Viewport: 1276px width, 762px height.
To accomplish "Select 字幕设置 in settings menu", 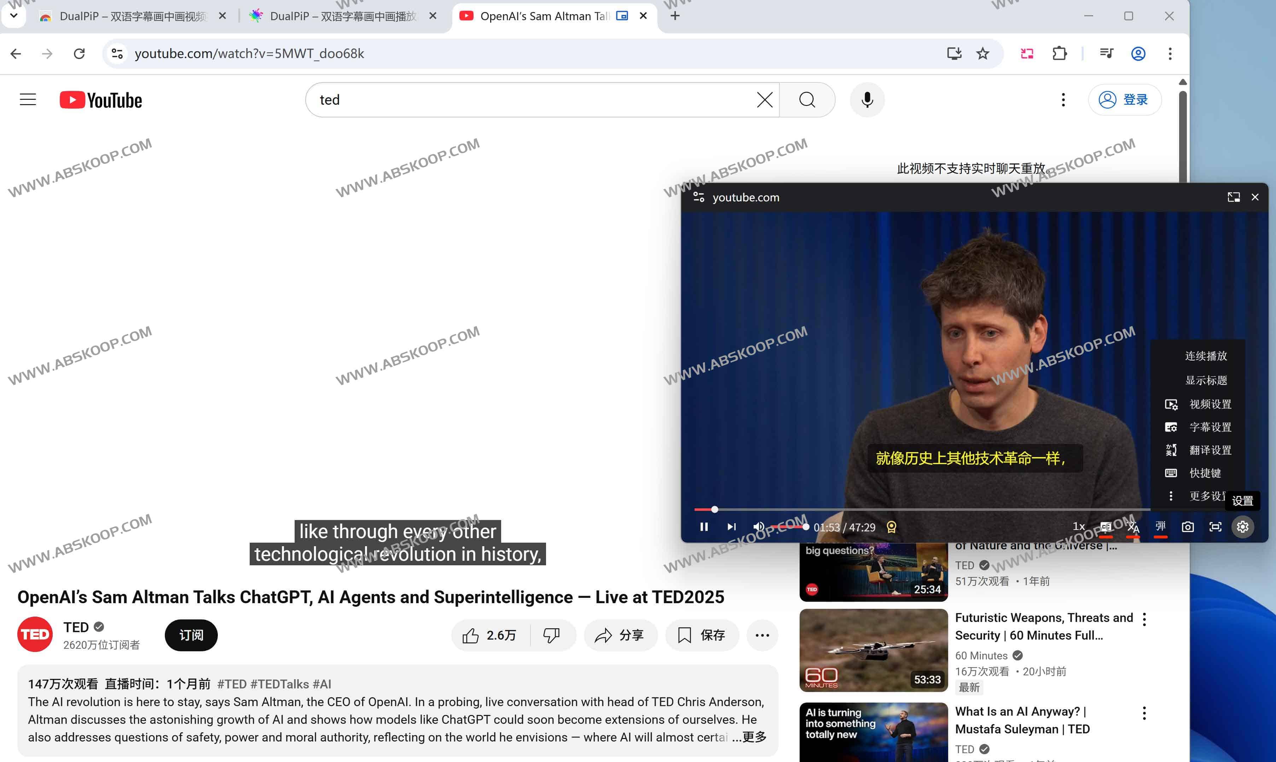I will [x=1210, y=427].
